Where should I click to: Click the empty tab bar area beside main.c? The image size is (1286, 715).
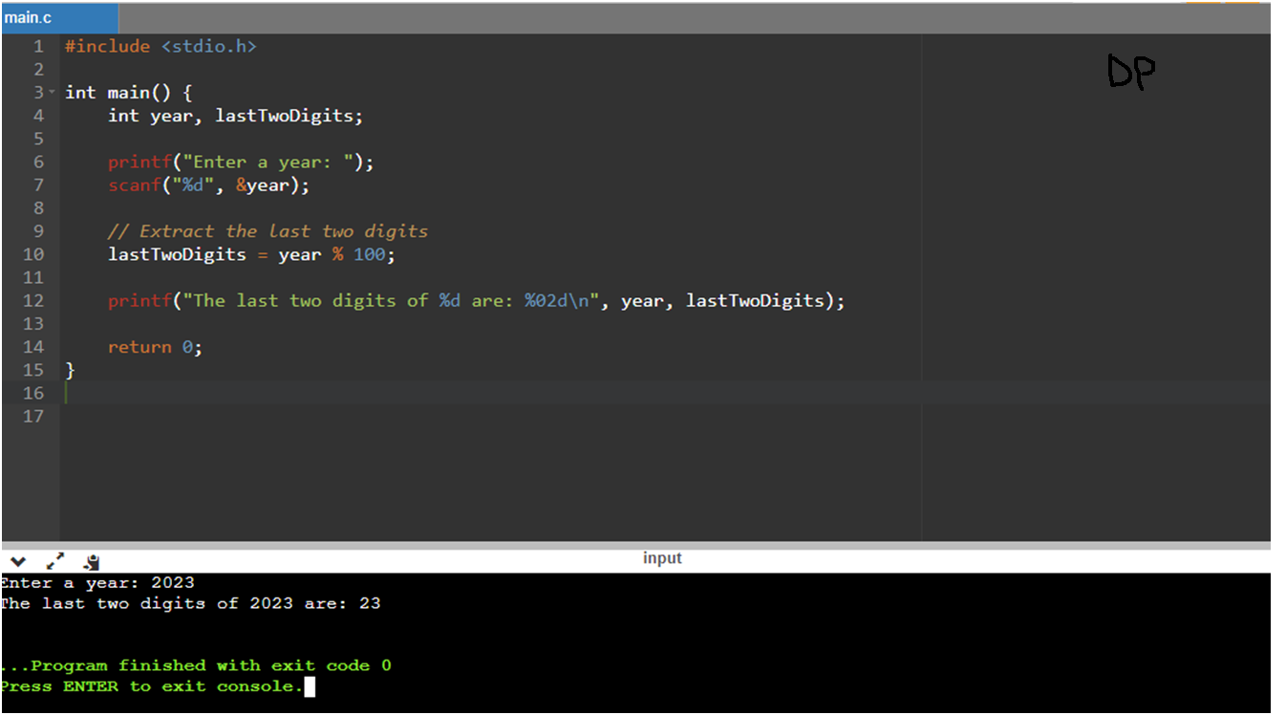(x=669, y=18)
